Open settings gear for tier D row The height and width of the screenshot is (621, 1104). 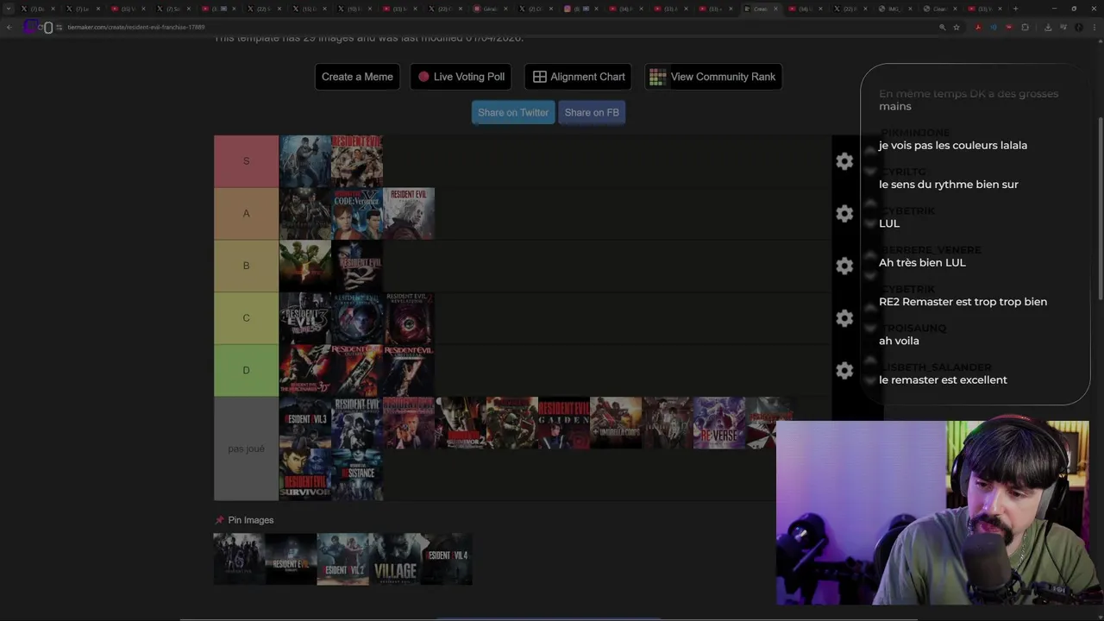(844, 370)
